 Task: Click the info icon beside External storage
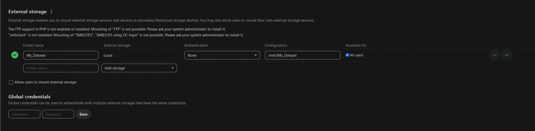tap(51, 11)
